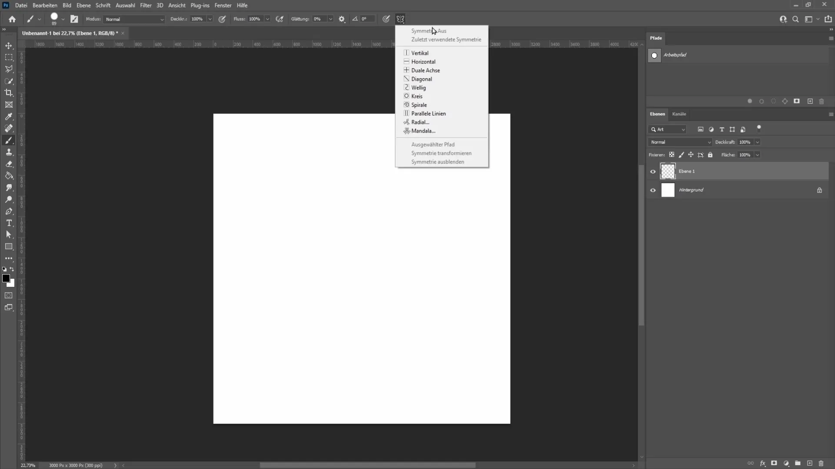Screen dimensions: 835x469
Task: Delete layer using trash icon in Layers panel
Action: [821, 463]
